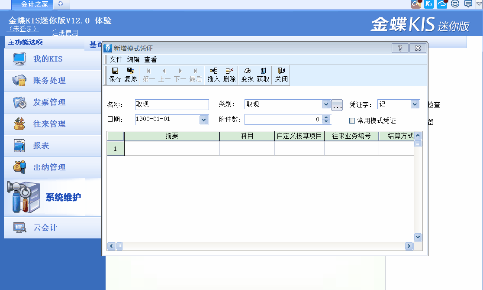Image resolution: width=483 pixels, height=290 pixels.
Task: Click the 保存 (Save) toolbar icon
Action: click(x=115, y=75)
